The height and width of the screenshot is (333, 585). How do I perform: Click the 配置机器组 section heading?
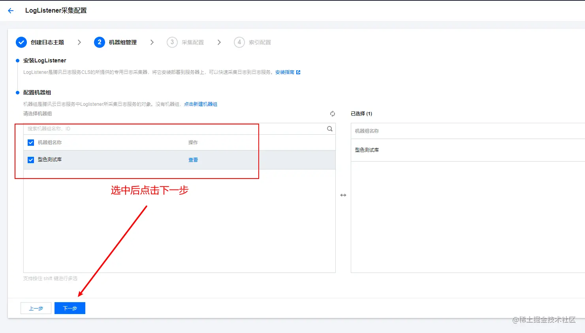[x=37, y=92]
